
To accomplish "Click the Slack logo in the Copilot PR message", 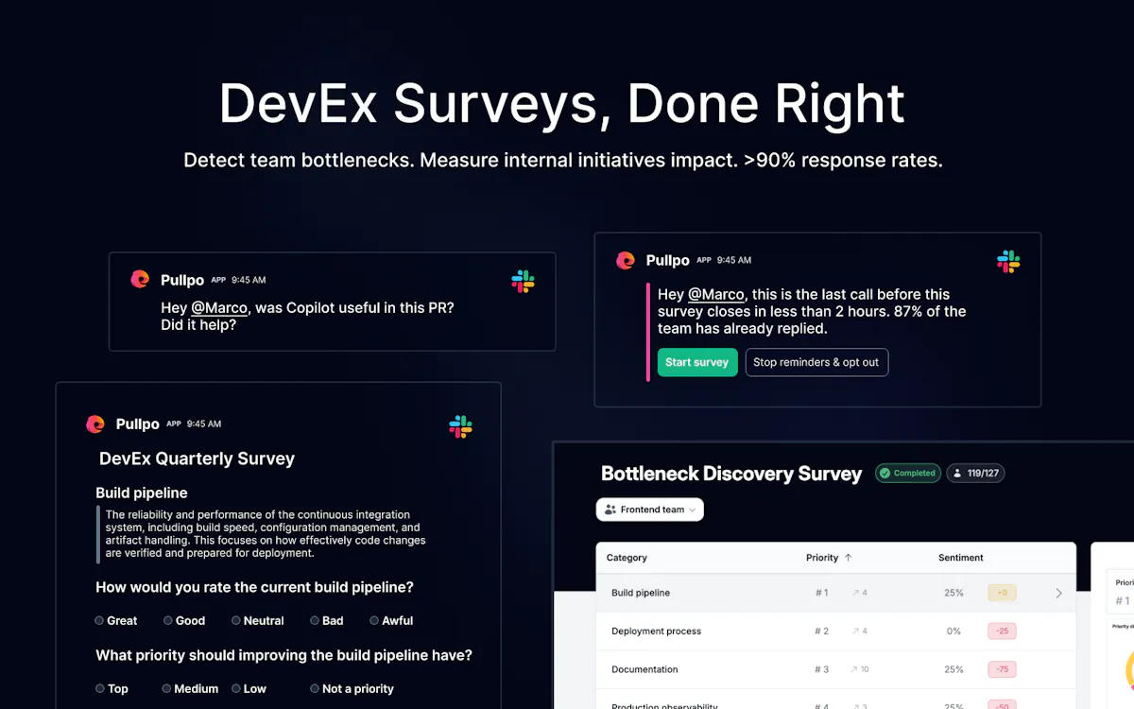I will [x=523, y=281].
